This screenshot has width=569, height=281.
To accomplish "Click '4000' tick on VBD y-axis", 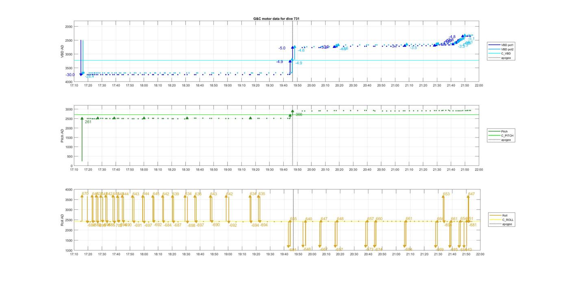I will click(69, 82).
